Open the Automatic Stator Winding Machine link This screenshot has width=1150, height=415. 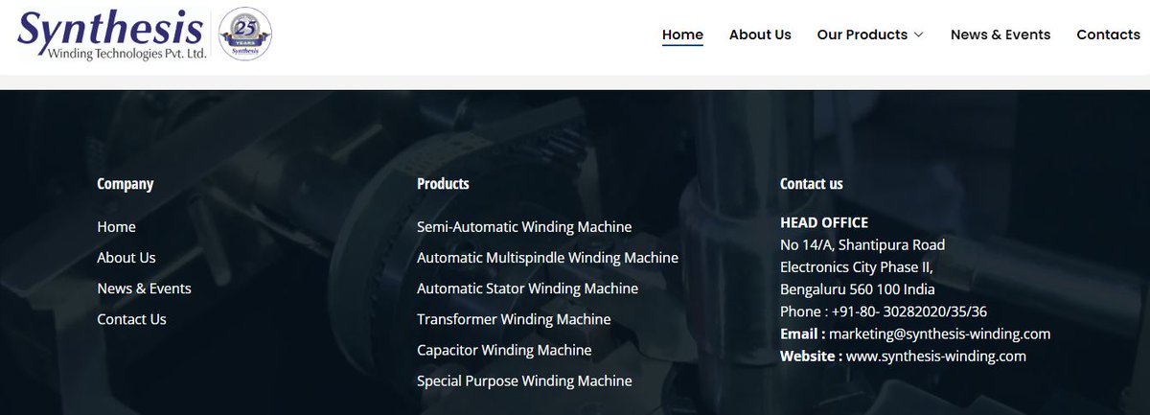[x=527, y=288]
